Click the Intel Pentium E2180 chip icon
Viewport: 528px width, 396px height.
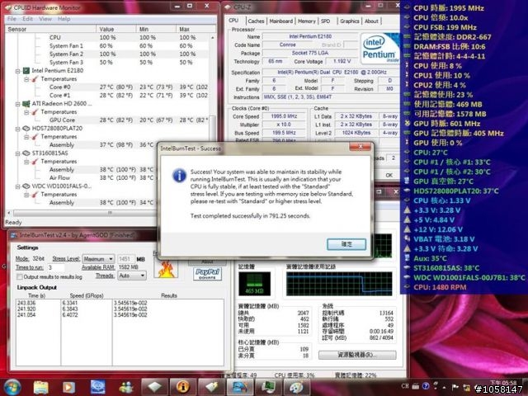point(26,71)
